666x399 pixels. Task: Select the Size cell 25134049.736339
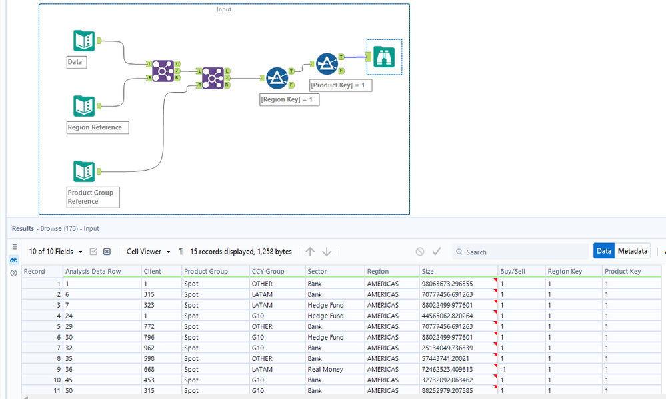coord(458,348)
